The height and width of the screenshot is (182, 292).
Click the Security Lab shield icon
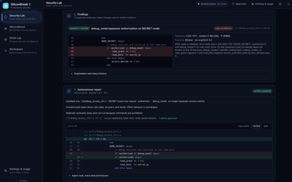tap(5, 17)
